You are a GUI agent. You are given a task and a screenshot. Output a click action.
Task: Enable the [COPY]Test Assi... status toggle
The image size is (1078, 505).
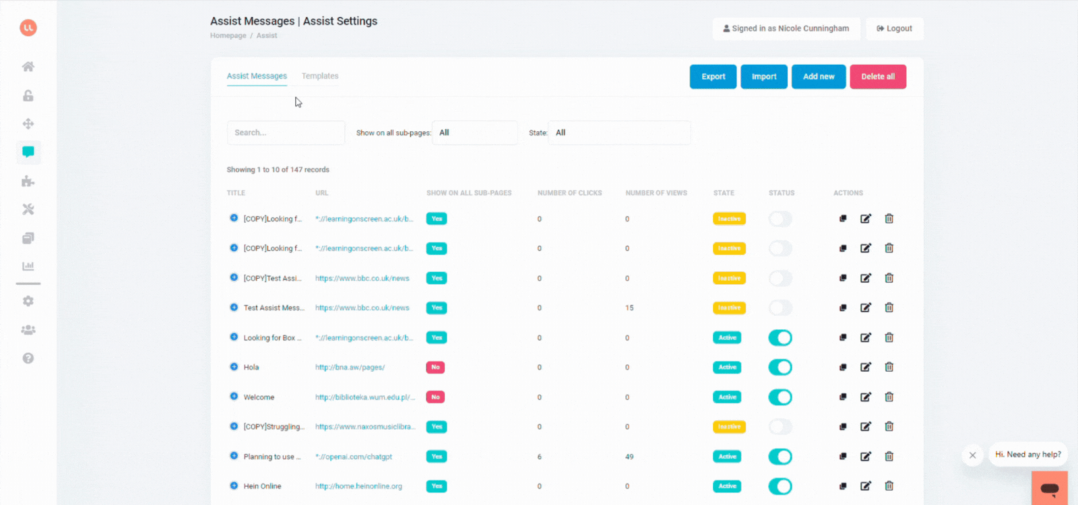pos(780,278)
